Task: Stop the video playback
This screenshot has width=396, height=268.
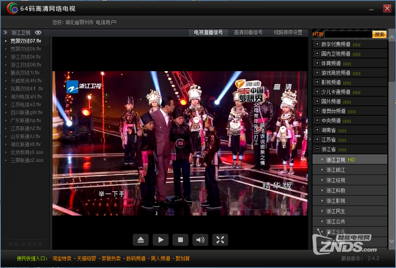Action: (x=181, y=240)
